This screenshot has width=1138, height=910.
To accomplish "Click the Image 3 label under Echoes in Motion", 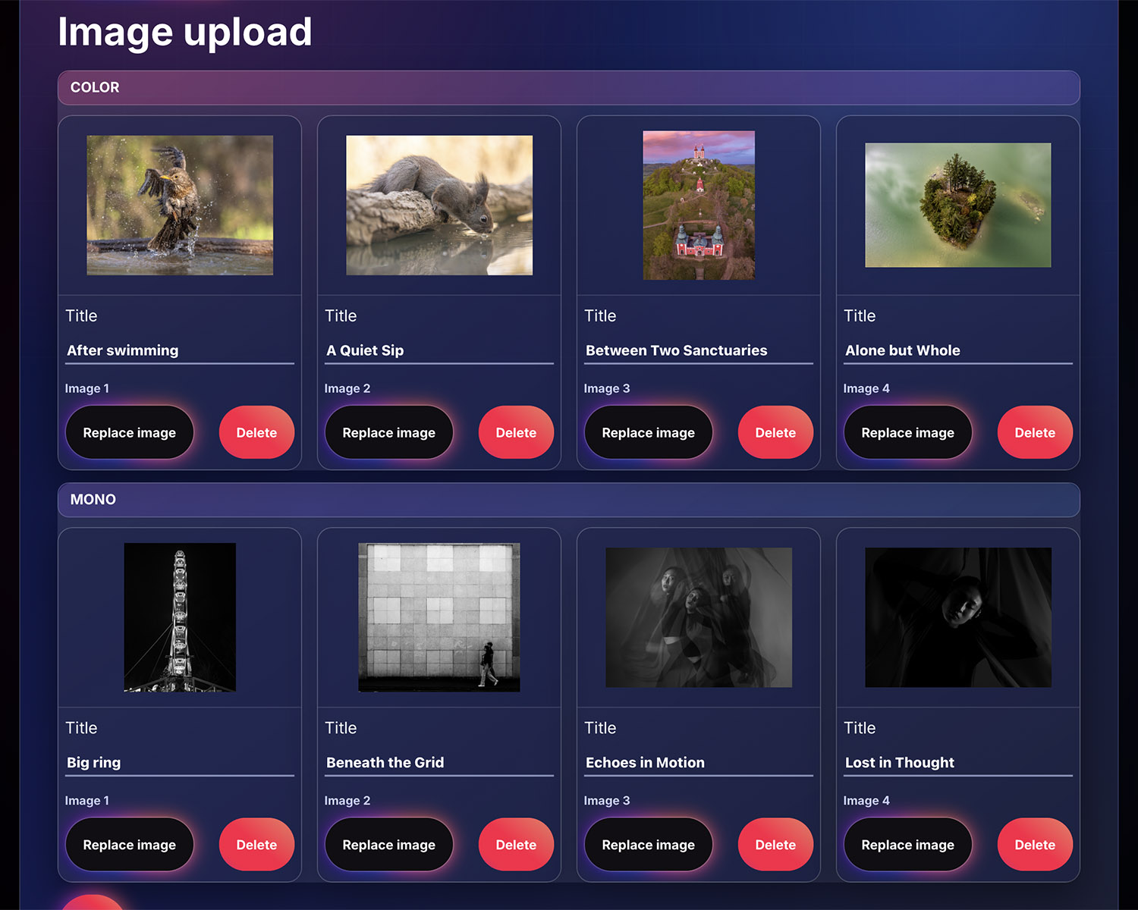I will (x=607, y=801).
